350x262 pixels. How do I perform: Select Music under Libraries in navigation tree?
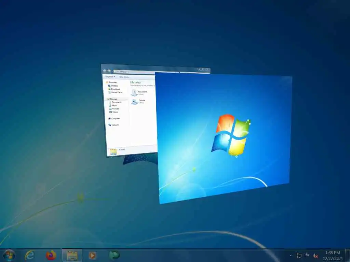click(x=113, y=105)
